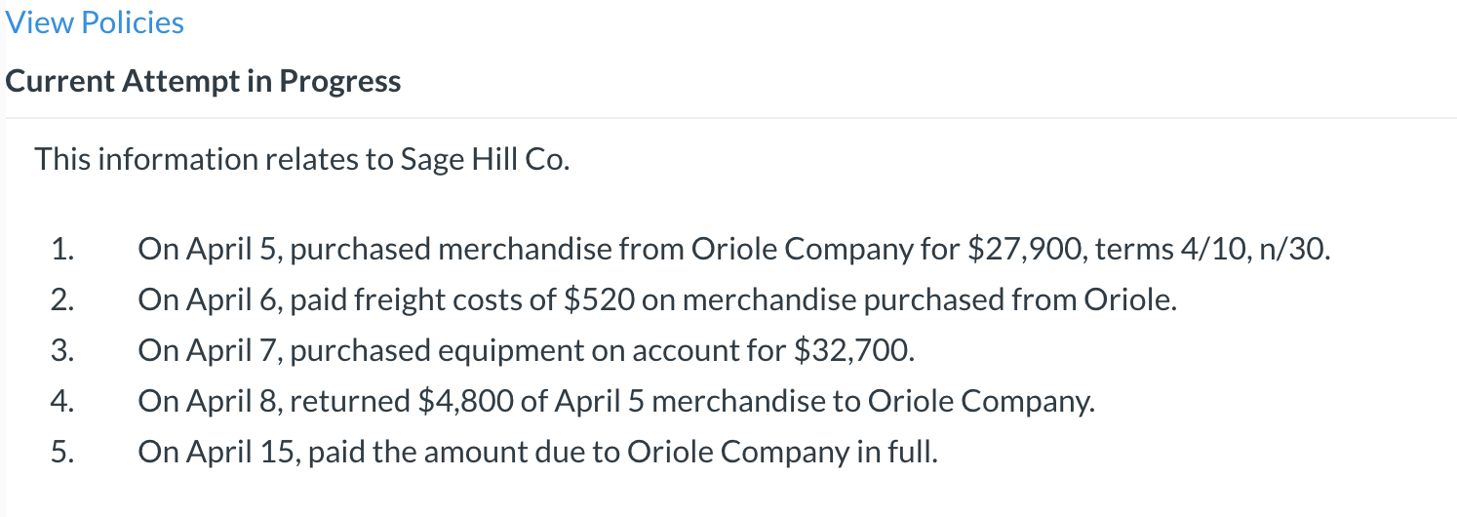Select the list number 5. marker
This screenshot has width=1457, height=517.
(62, 452)
